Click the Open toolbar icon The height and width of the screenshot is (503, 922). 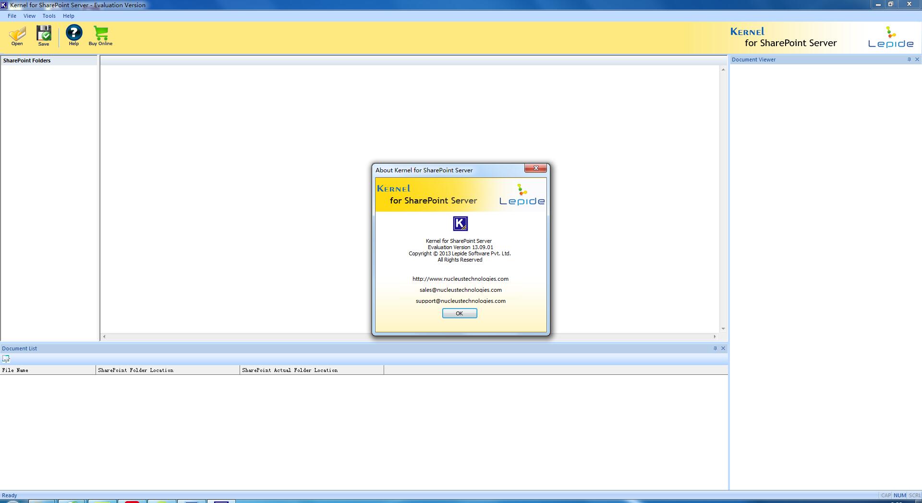pyautogui.click(x=17, y=36)
